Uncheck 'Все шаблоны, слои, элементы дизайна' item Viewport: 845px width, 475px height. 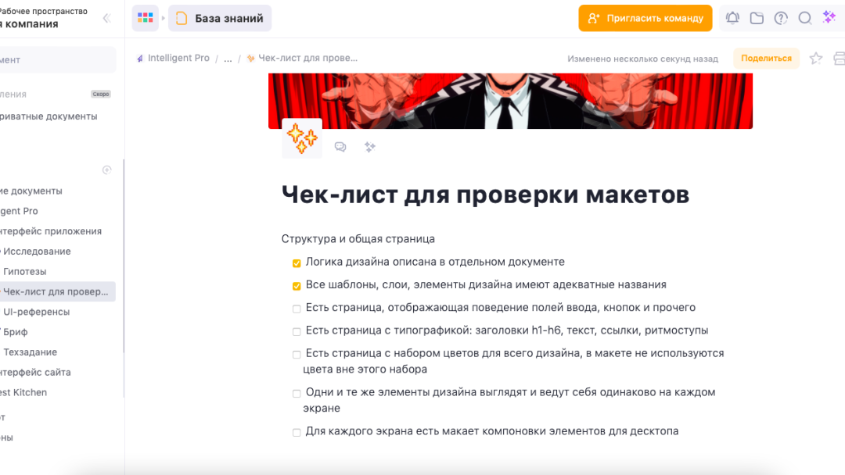297,286
